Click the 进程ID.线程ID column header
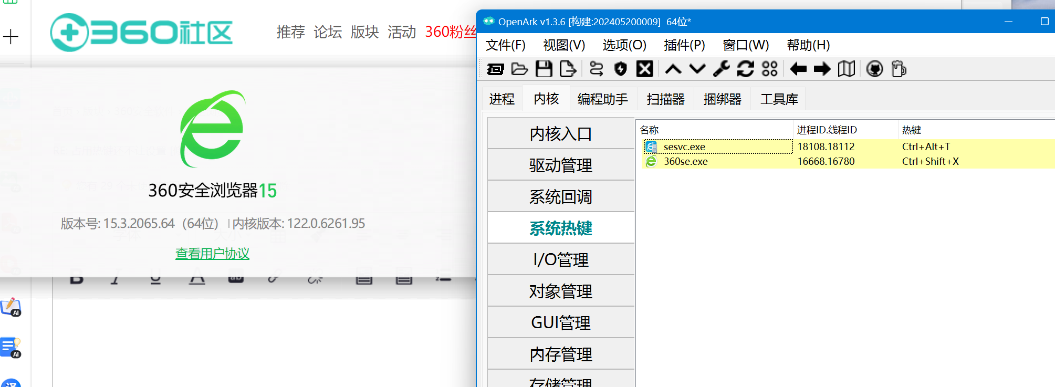 coord(845,130)
